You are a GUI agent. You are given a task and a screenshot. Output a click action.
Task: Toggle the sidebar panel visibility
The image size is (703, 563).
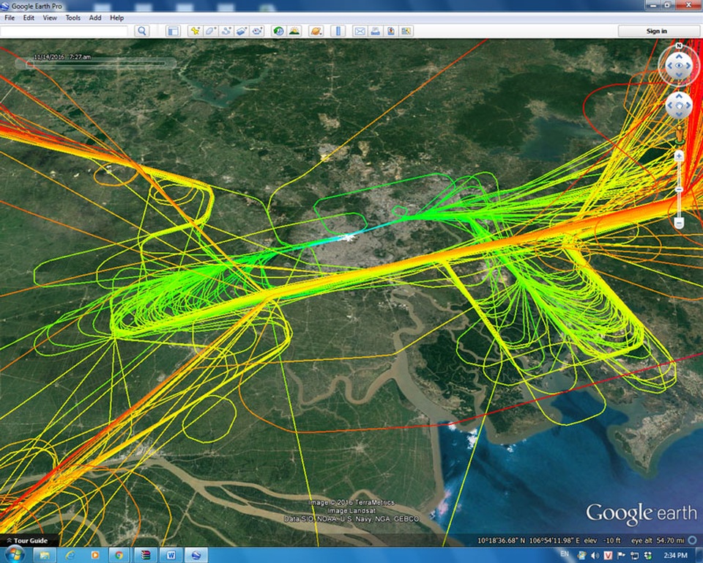173,31
